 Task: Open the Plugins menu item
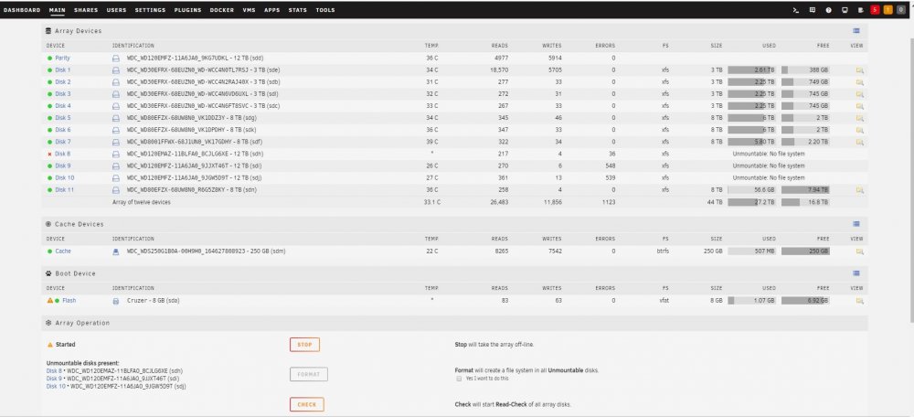(187, 10)
